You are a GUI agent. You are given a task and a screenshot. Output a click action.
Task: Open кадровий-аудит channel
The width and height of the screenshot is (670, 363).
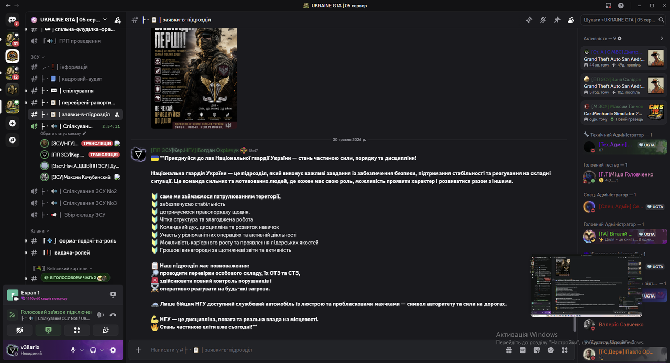click(75, 79)
